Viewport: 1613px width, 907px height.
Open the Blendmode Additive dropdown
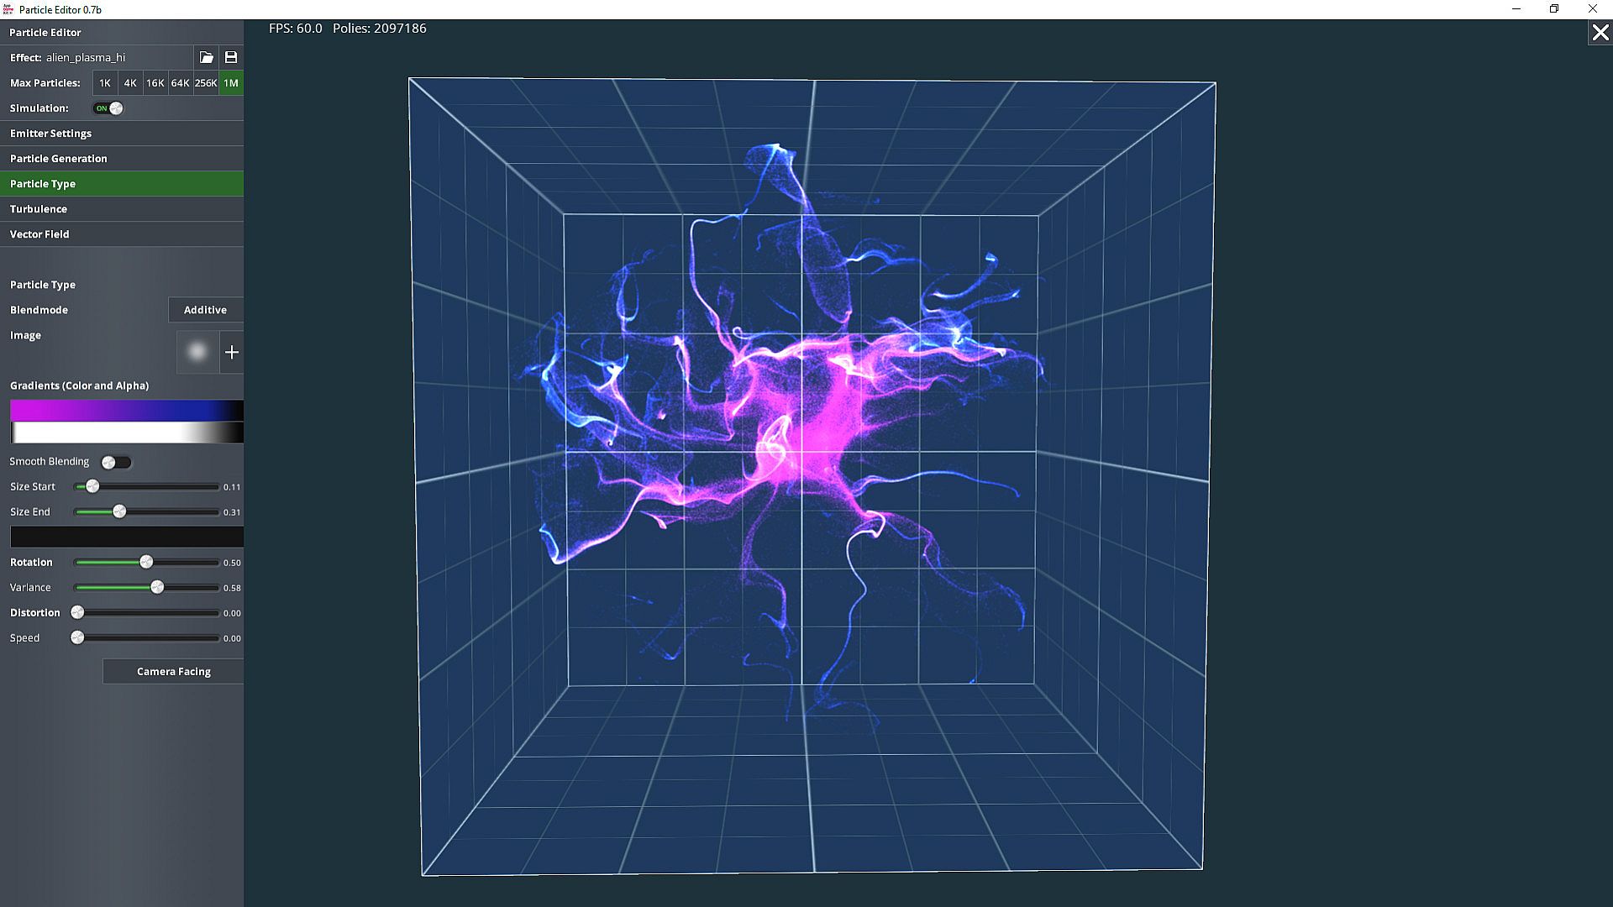(x=206, y=310)
